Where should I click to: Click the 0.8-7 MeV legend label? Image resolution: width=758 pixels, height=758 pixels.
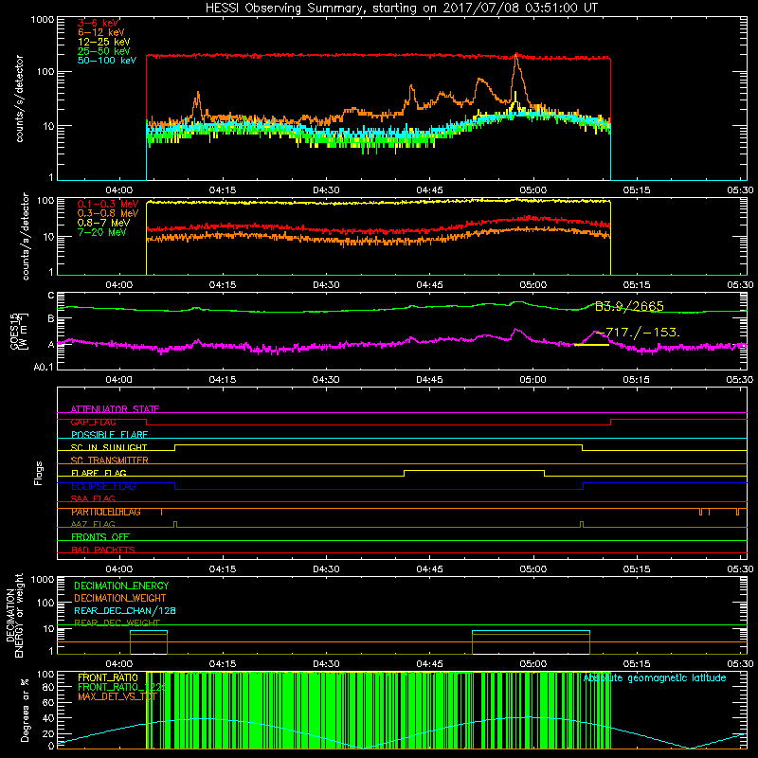tap(103, 223)
